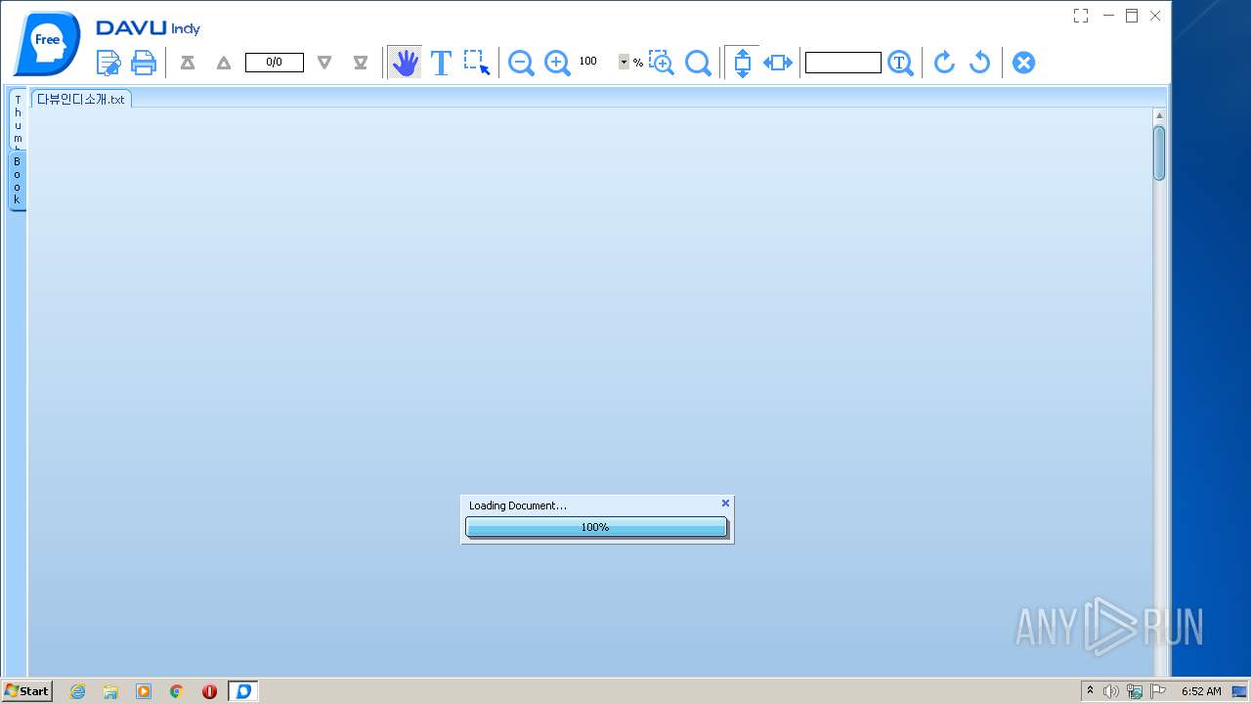Click the show desktop button
The height and width of the screenshot is (704, 1251).
pyautogui.click(x=1239, y=691)
